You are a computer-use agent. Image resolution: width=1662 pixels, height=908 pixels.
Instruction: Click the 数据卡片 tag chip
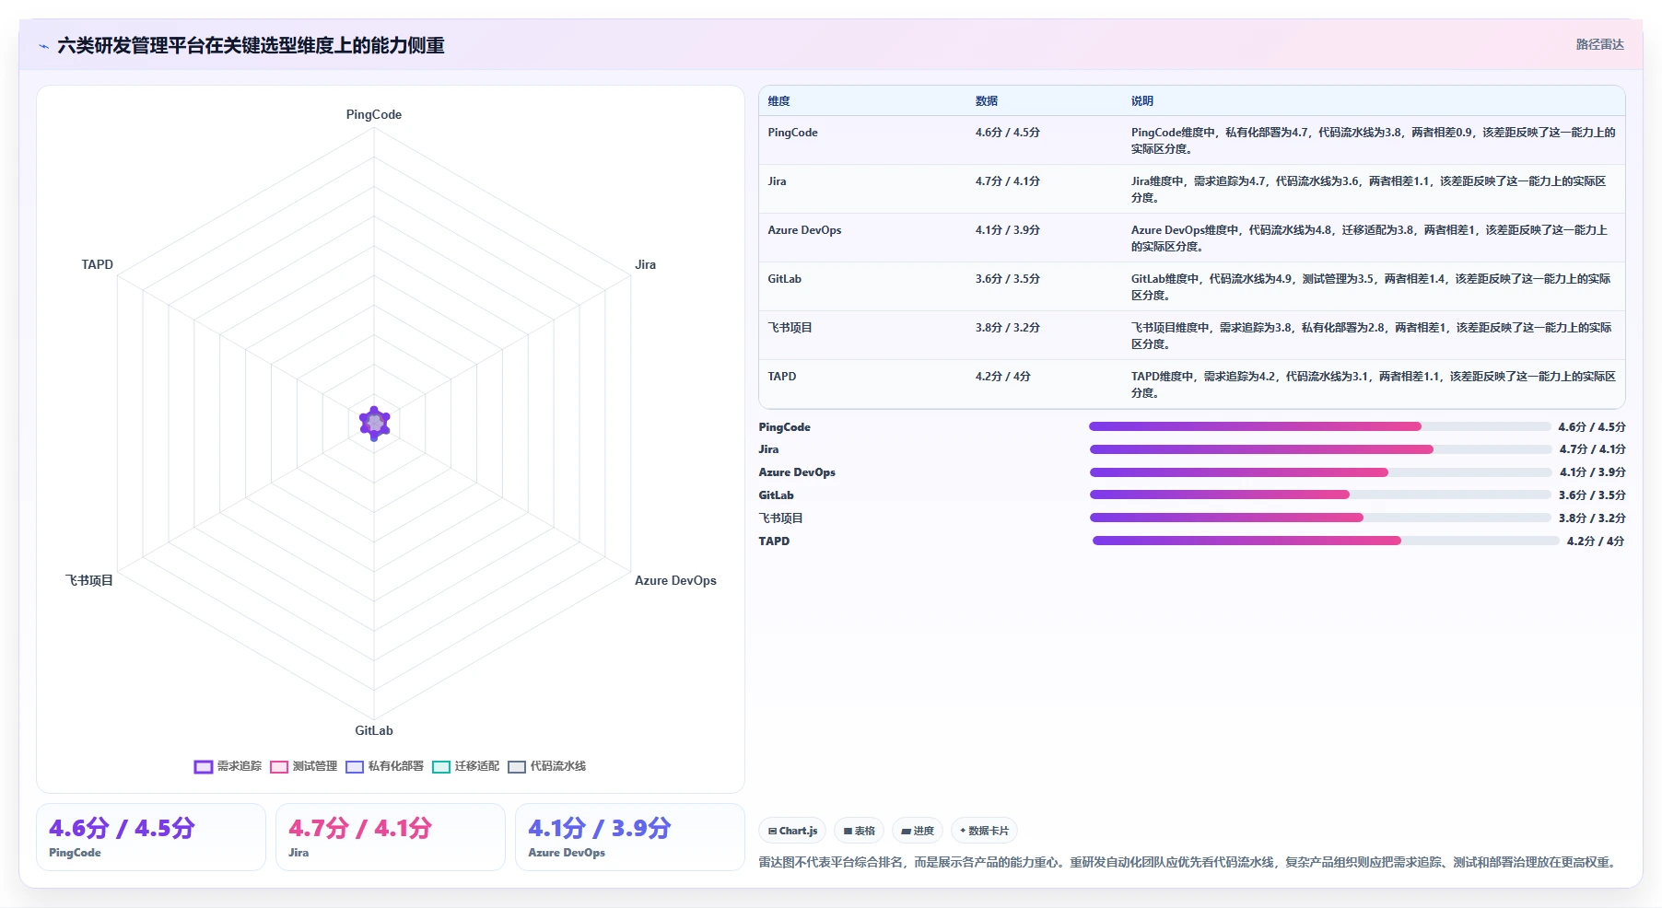pos(984,831)
